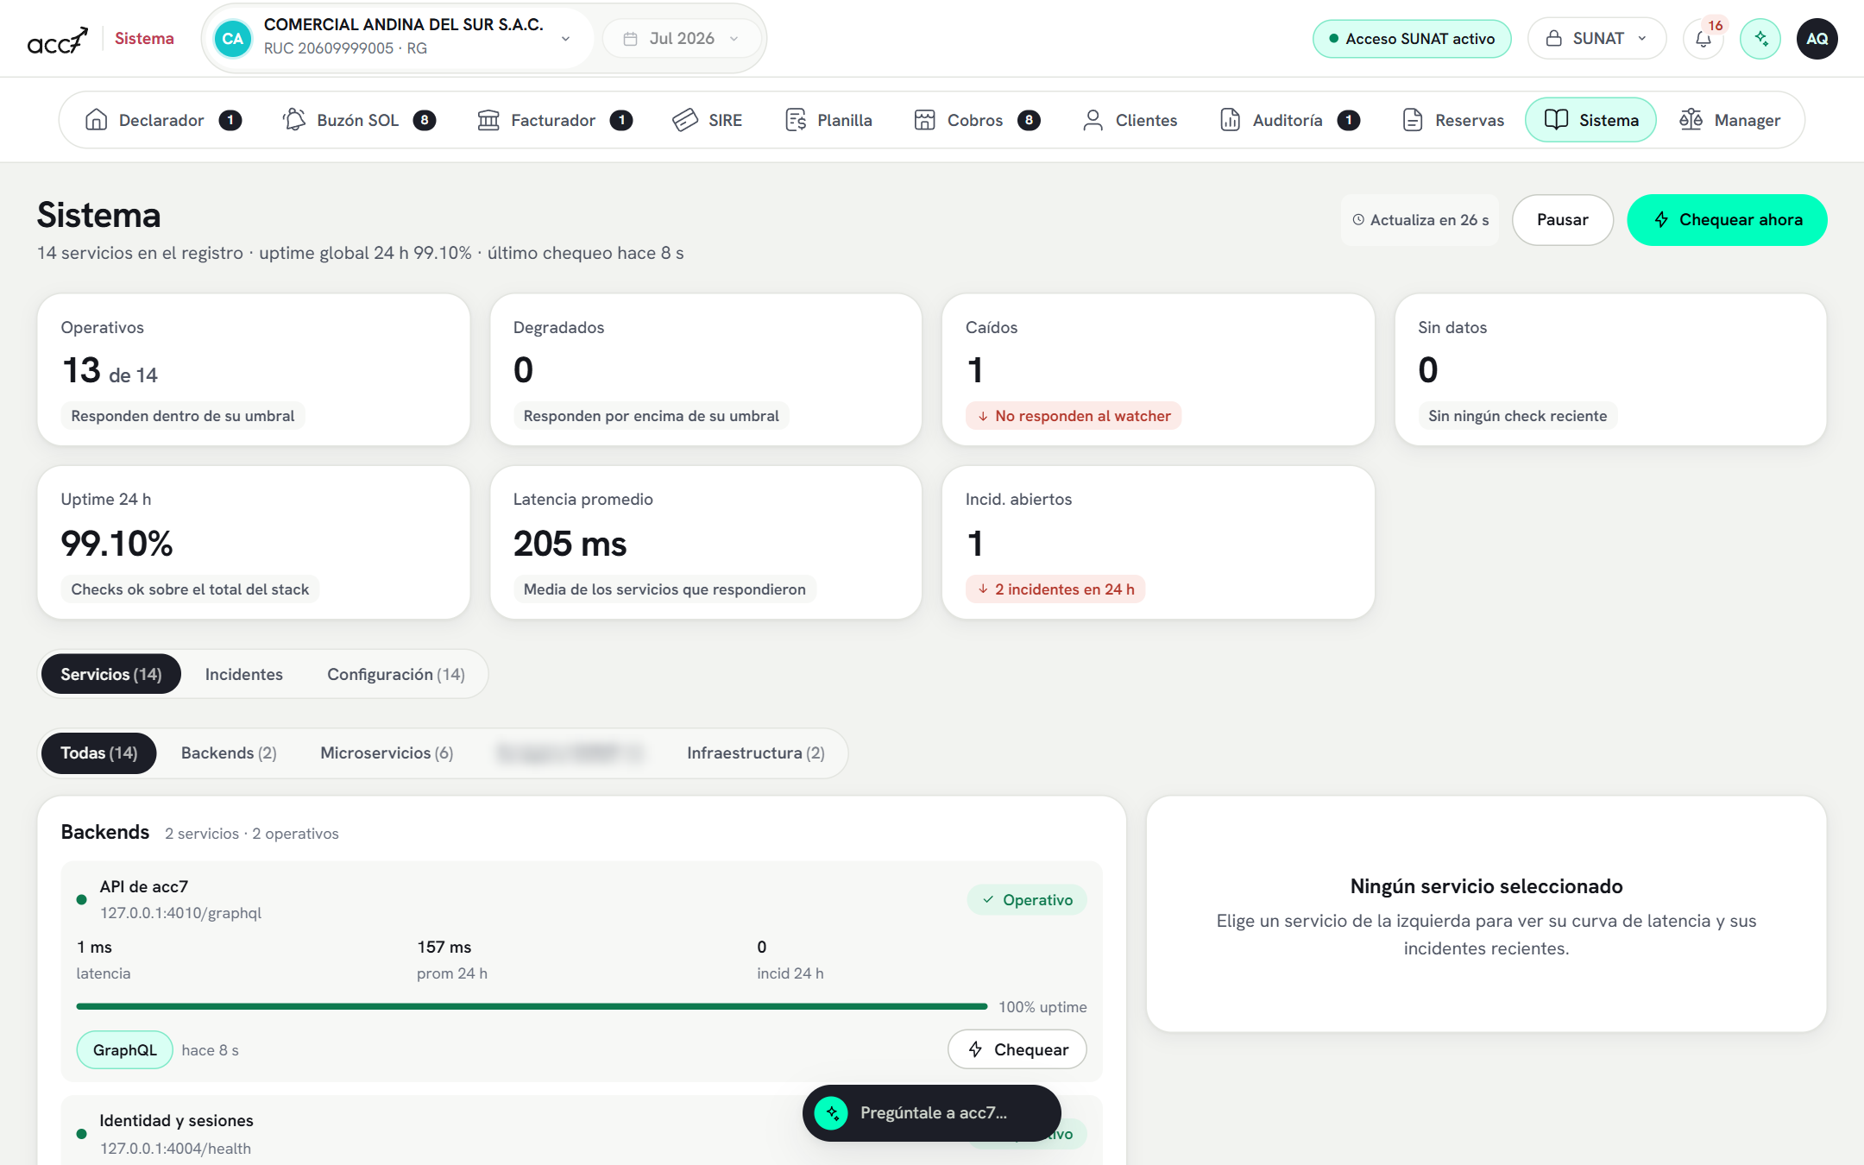This screenshot has width=1864, height=1165.
Task: Click Acceso SUNAT activo status pill
Action: (1412, 39)
